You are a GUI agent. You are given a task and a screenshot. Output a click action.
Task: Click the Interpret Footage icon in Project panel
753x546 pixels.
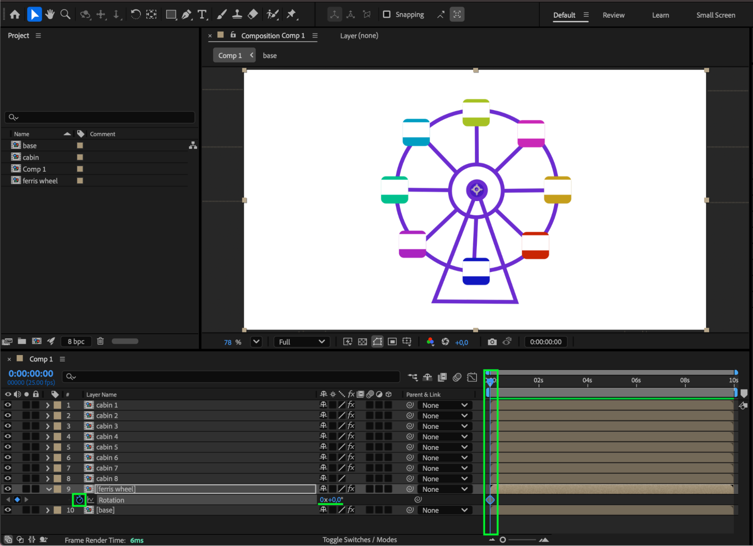click(x=7, y=342)
